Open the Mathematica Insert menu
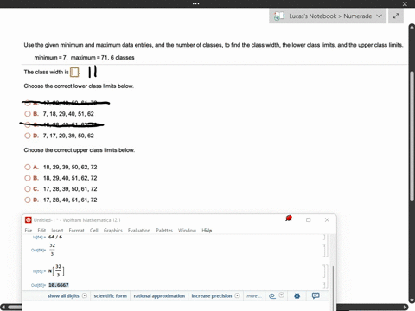 coord(57,231)
